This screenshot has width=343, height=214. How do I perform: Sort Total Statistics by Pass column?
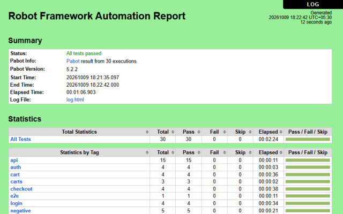189,132
